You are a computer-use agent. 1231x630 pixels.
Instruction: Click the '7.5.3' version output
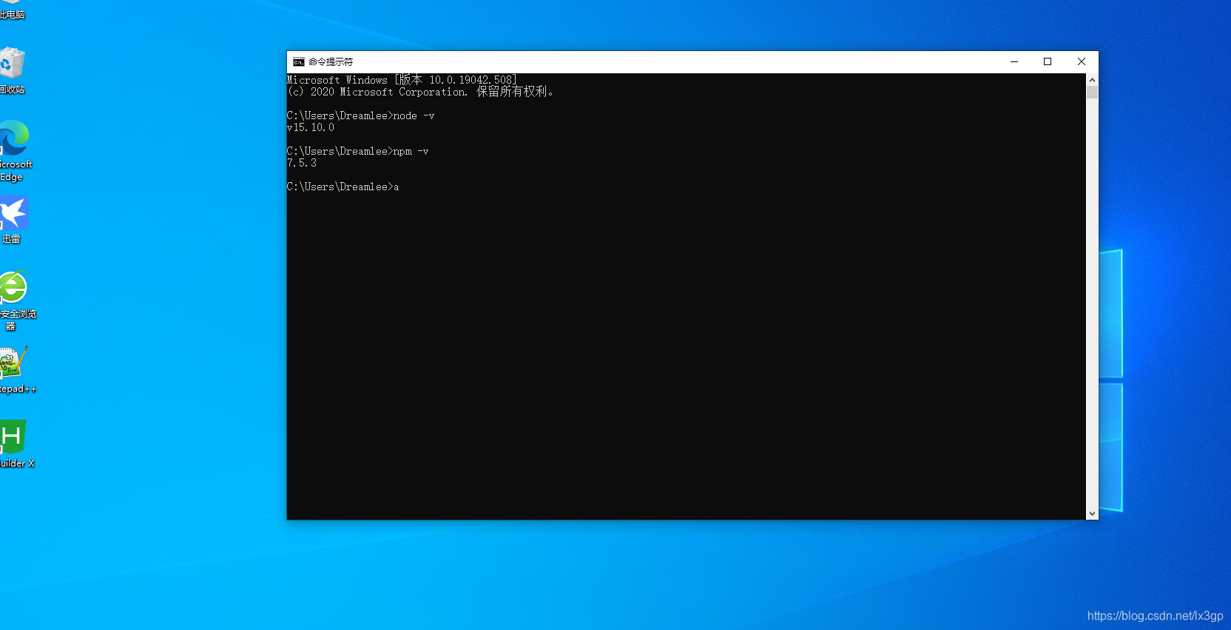[x=302, y=163]
